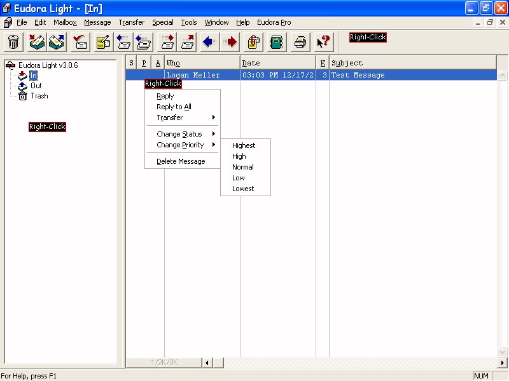Sort by the P priority column header
Image resolution: width=509 pixels, height=381 pixels.
144,62
